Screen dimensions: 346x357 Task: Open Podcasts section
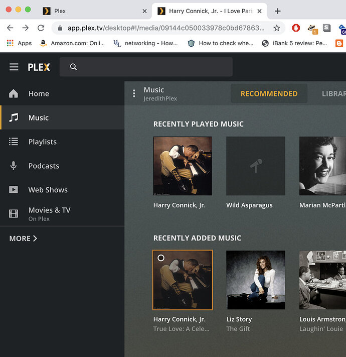point(62,166)
